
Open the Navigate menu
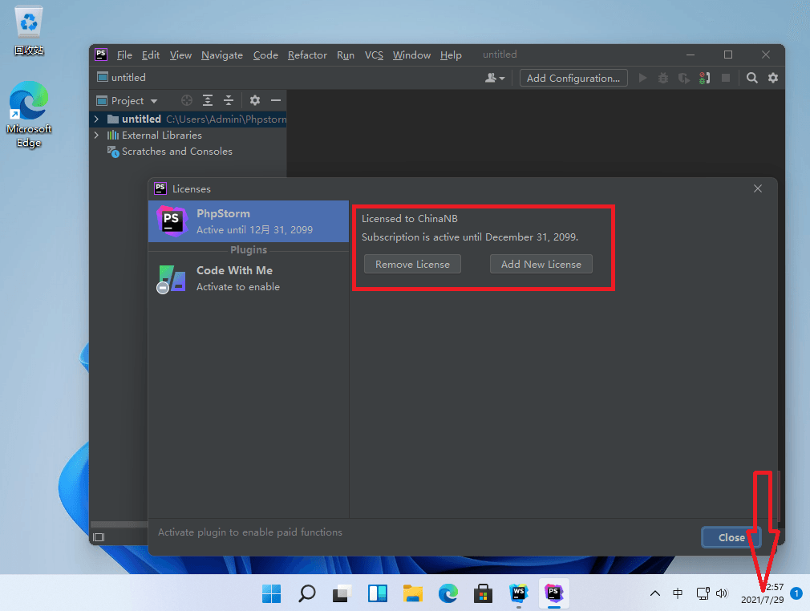[221, 55]
